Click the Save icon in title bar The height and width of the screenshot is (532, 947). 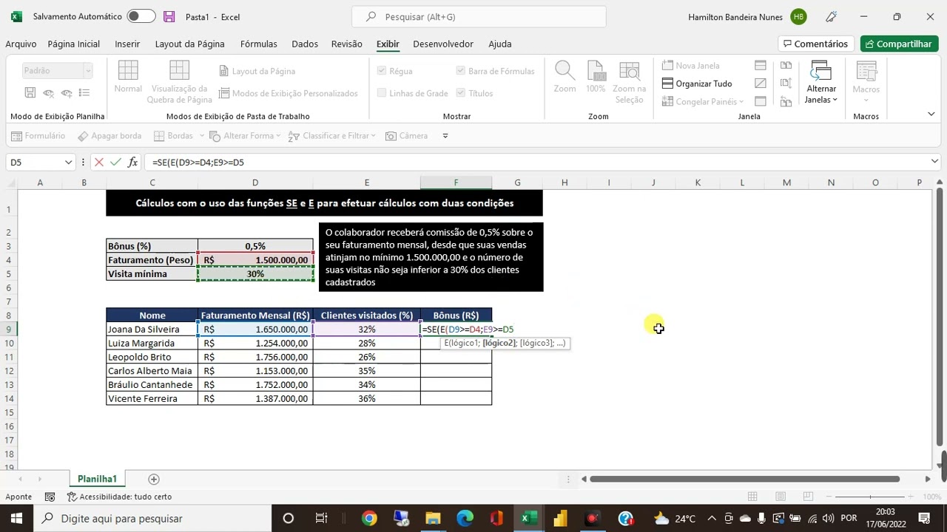point(169,16)
